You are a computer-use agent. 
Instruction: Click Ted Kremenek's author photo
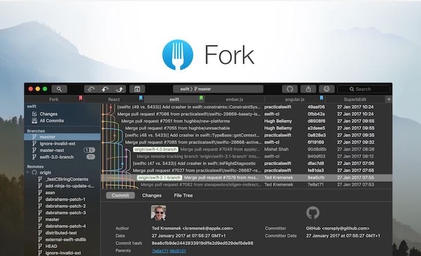tap(158, 213)
